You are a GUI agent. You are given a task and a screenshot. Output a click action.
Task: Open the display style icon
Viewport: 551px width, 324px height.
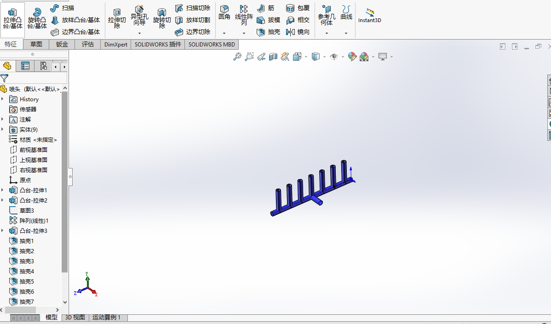316,57
